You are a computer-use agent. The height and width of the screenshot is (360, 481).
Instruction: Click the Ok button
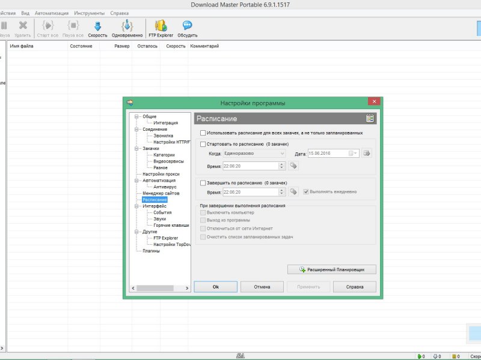(x=216, y=287)
